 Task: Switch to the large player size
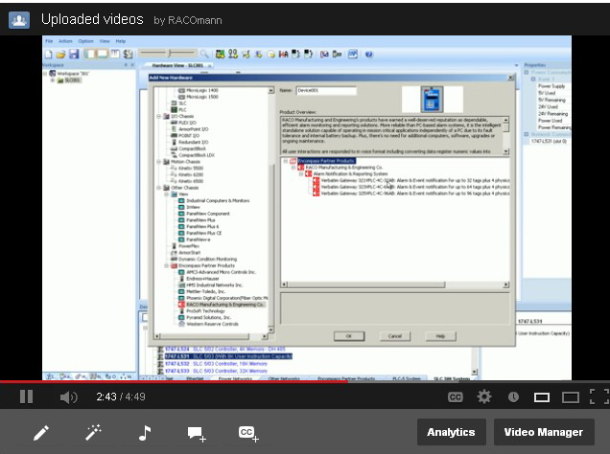[571, 397]
